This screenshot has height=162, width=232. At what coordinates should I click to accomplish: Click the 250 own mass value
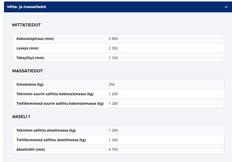coord(112,84)
